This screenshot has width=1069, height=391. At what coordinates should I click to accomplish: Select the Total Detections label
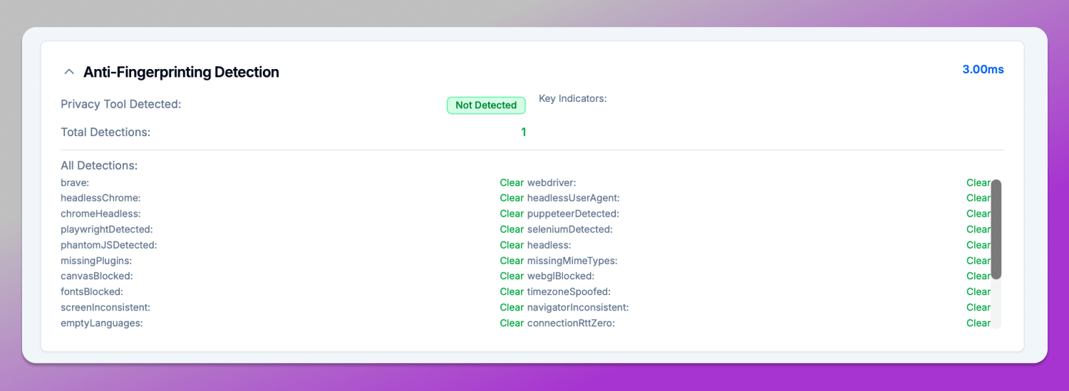tap(105, 132)
